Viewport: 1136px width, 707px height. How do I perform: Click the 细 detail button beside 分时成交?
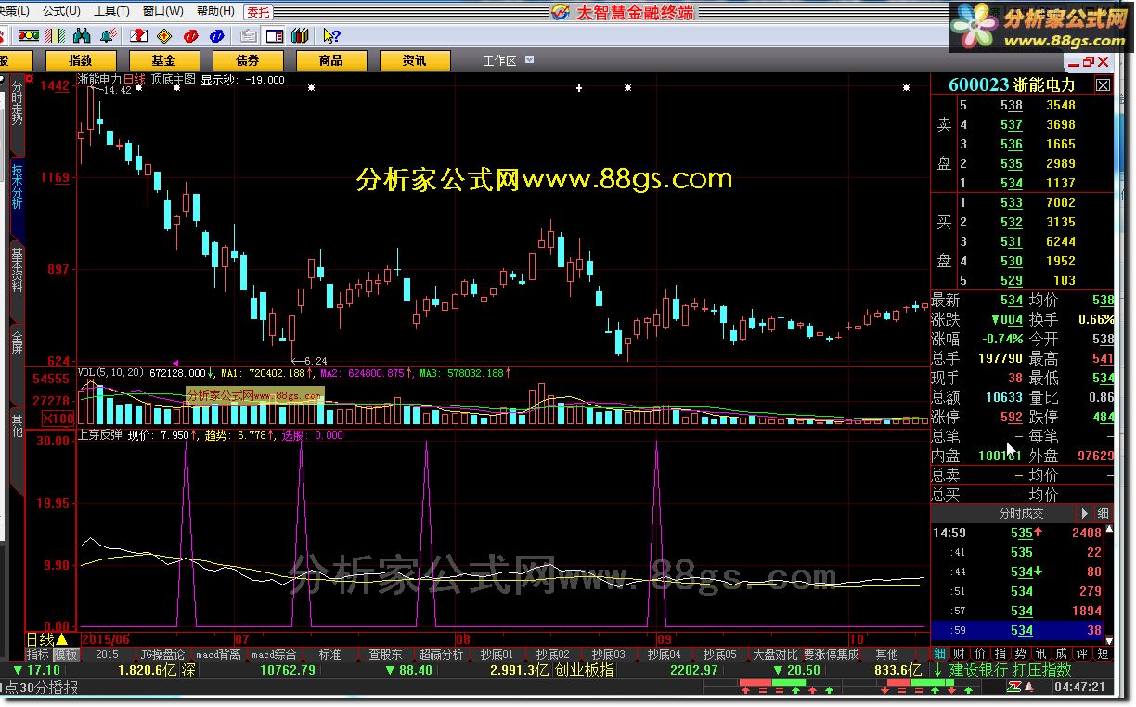(1104, 512)
